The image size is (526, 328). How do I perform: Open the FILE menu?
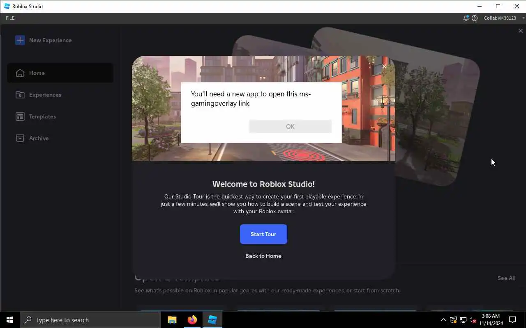[x=10, y=18]
